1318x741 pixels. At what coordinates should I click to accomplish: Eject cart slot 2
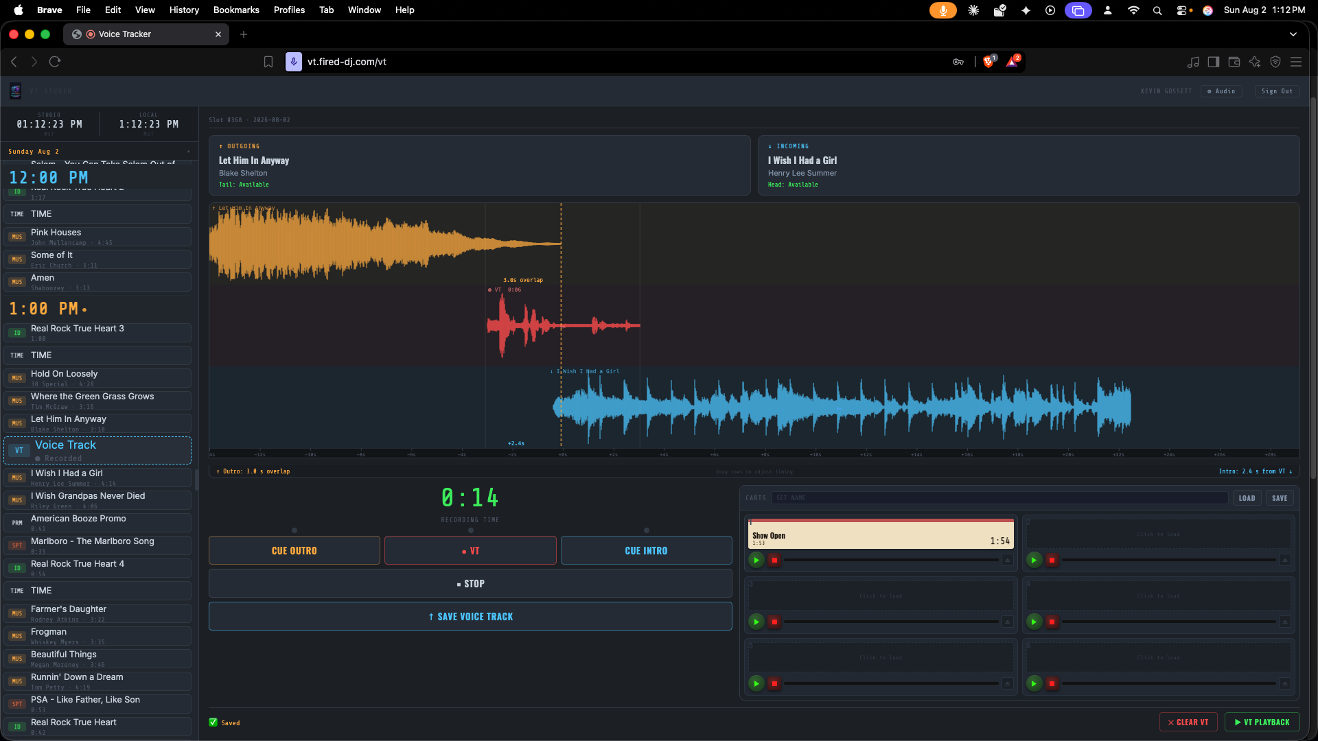click(x=1285, y=560)
